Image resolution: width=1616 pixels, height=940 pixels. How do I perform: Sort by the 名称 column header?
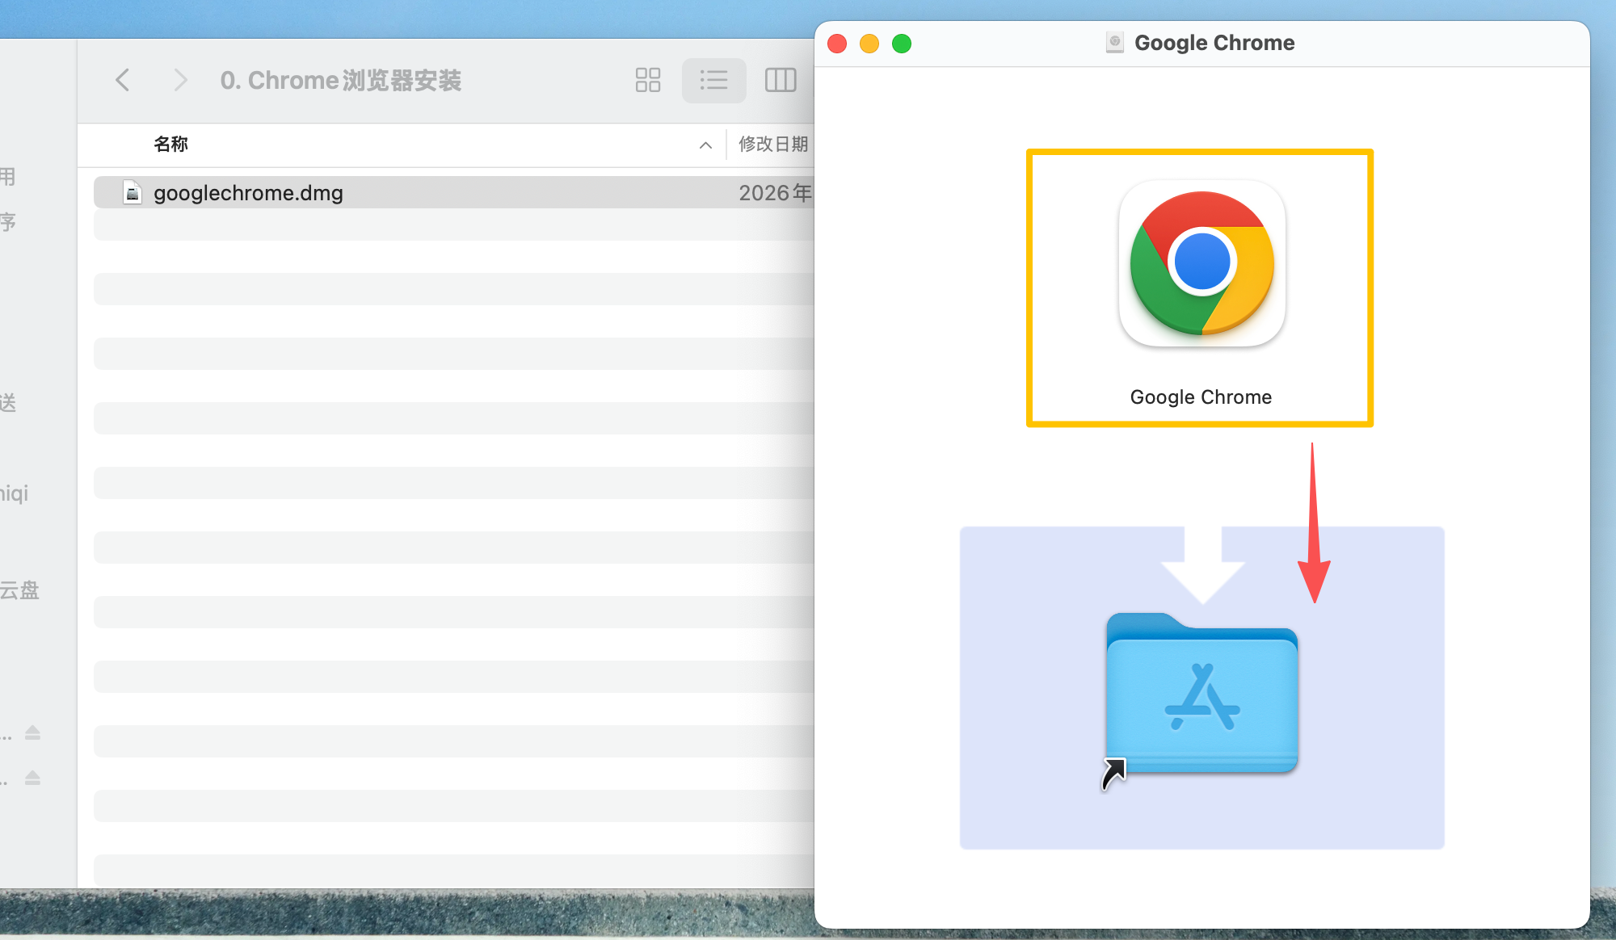pyautogui.click(x=171, y=145)
